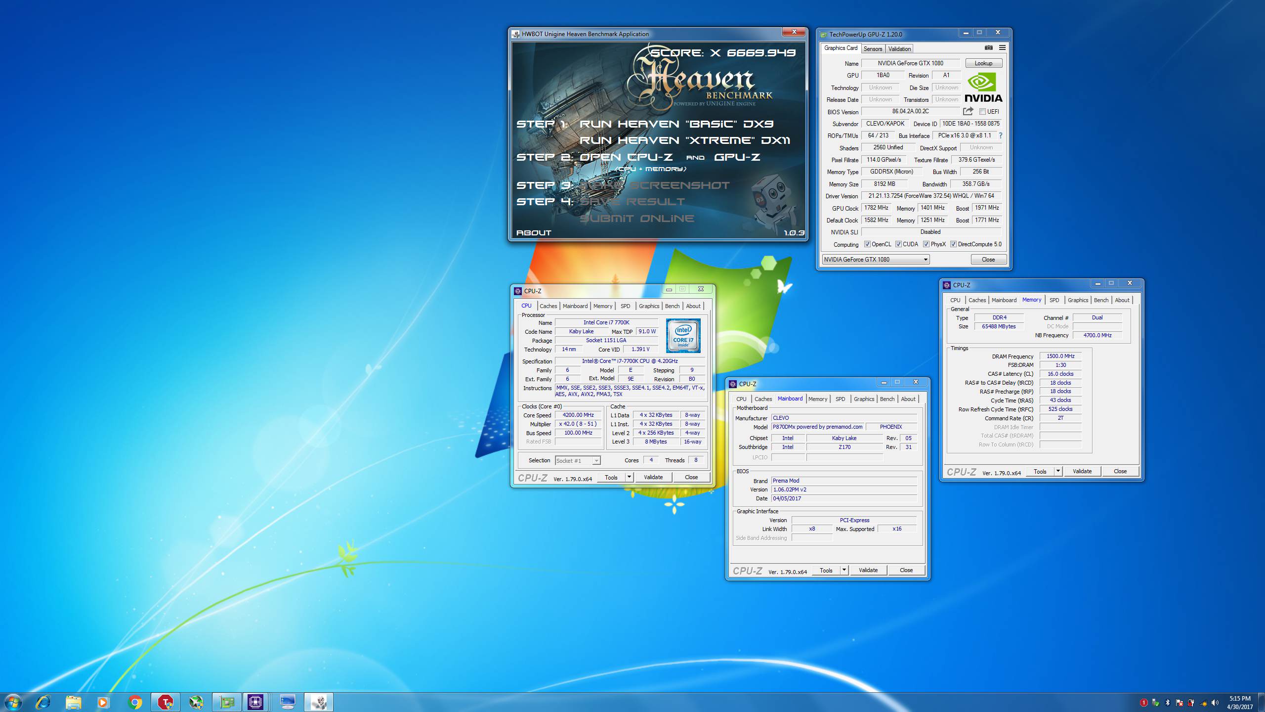
Task: Click the BIOS share/export arrow icon in GPU-Z
Action: pos(968,111)
